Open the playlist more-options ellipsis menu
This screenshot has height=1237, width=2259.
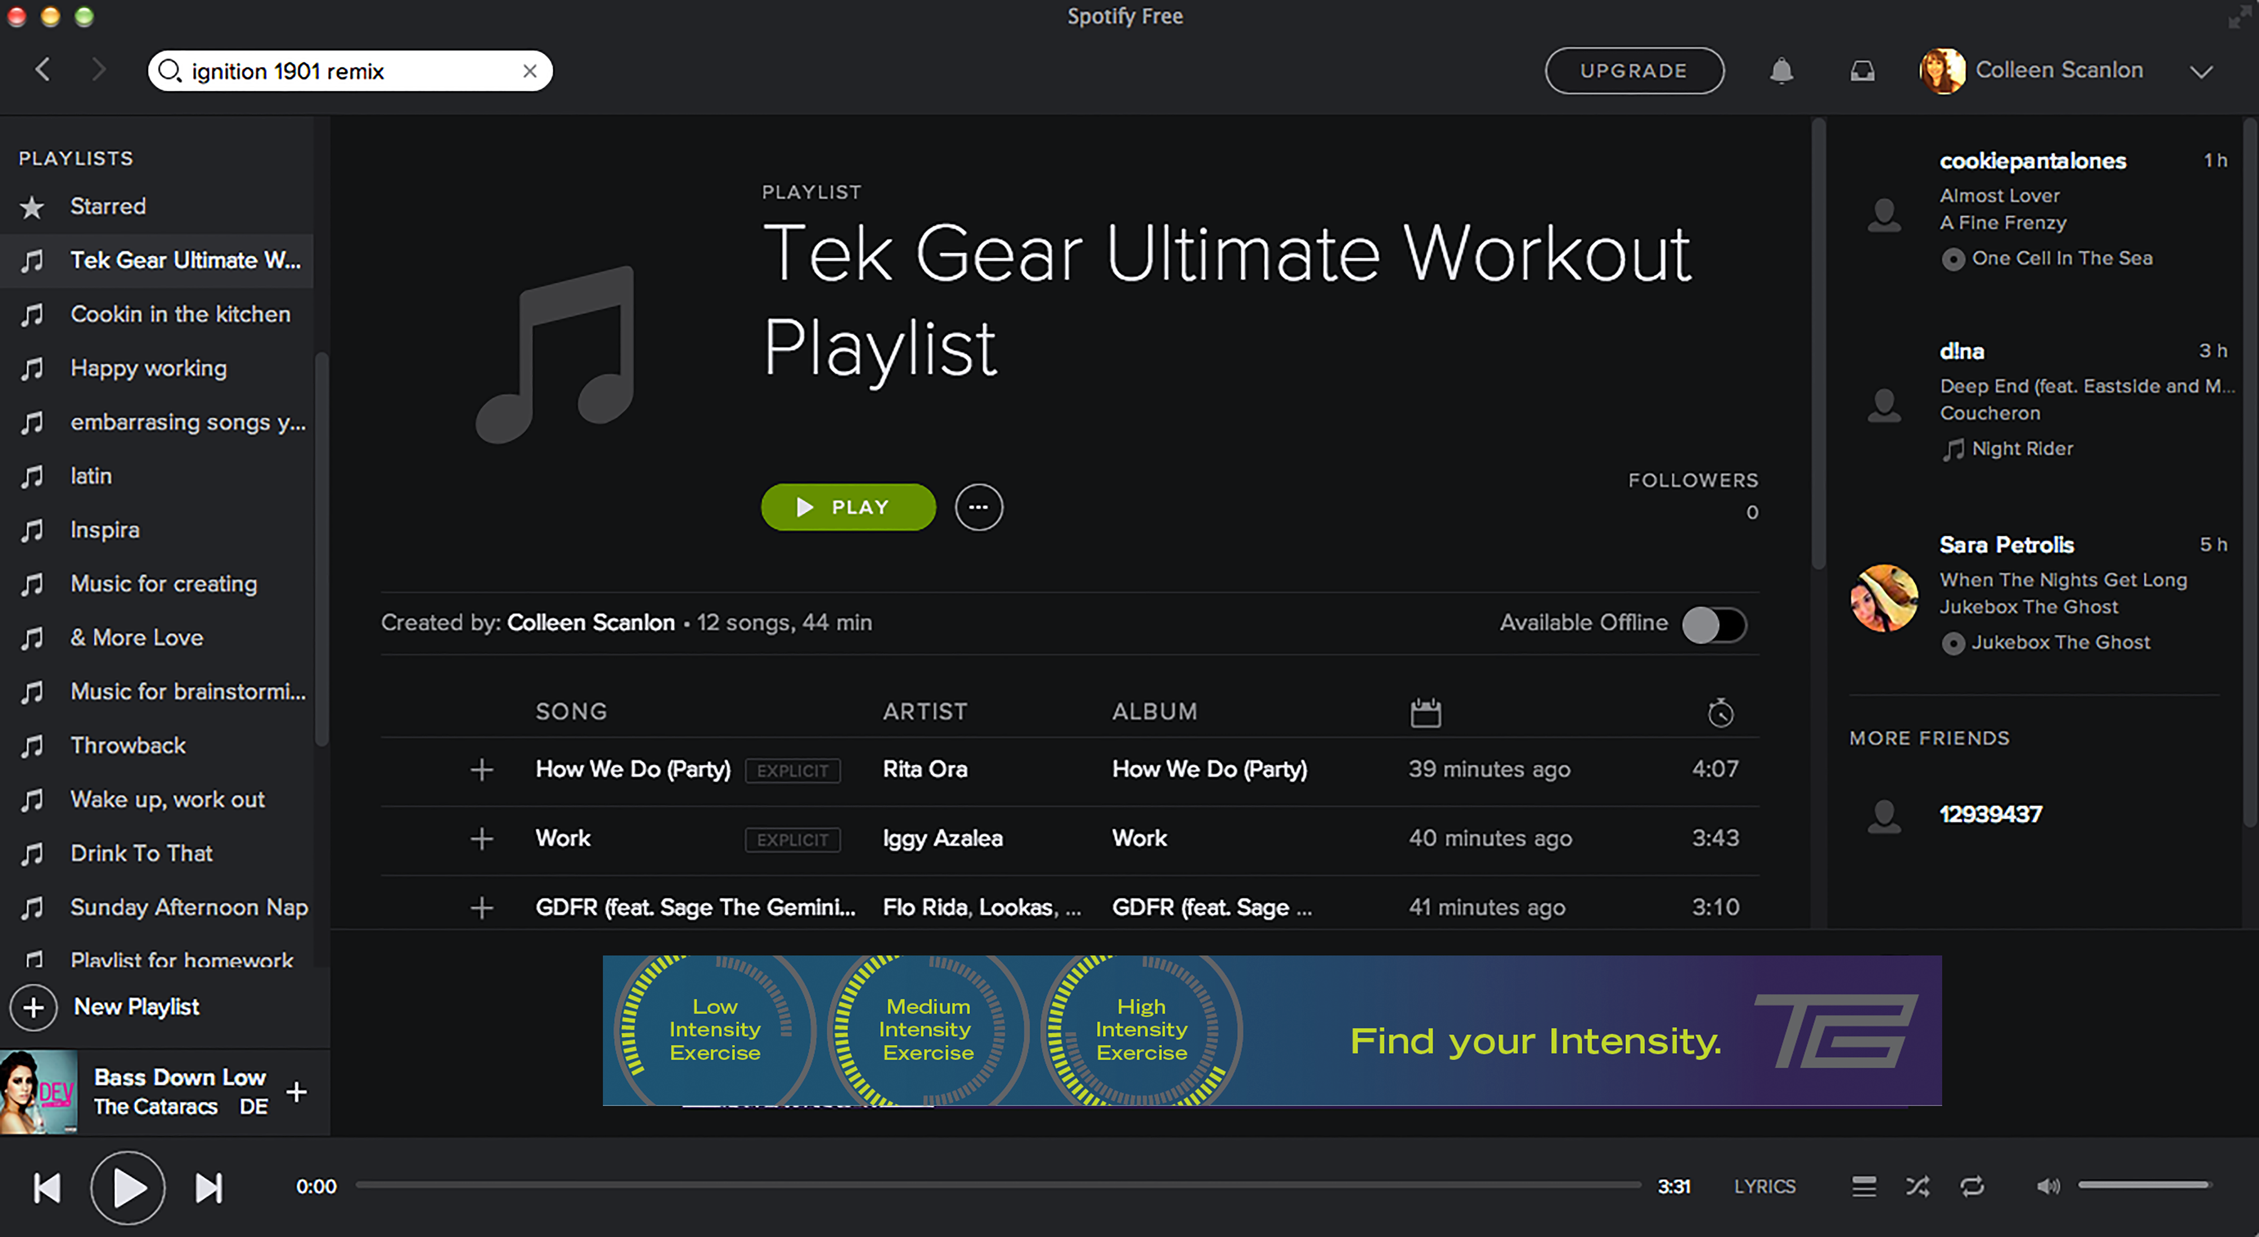click(979, 506)
